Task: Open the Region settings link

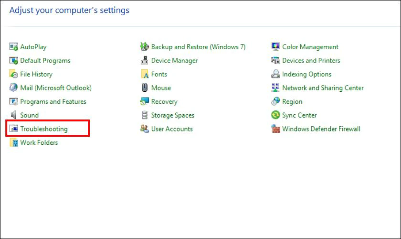Action: (292, 102)
